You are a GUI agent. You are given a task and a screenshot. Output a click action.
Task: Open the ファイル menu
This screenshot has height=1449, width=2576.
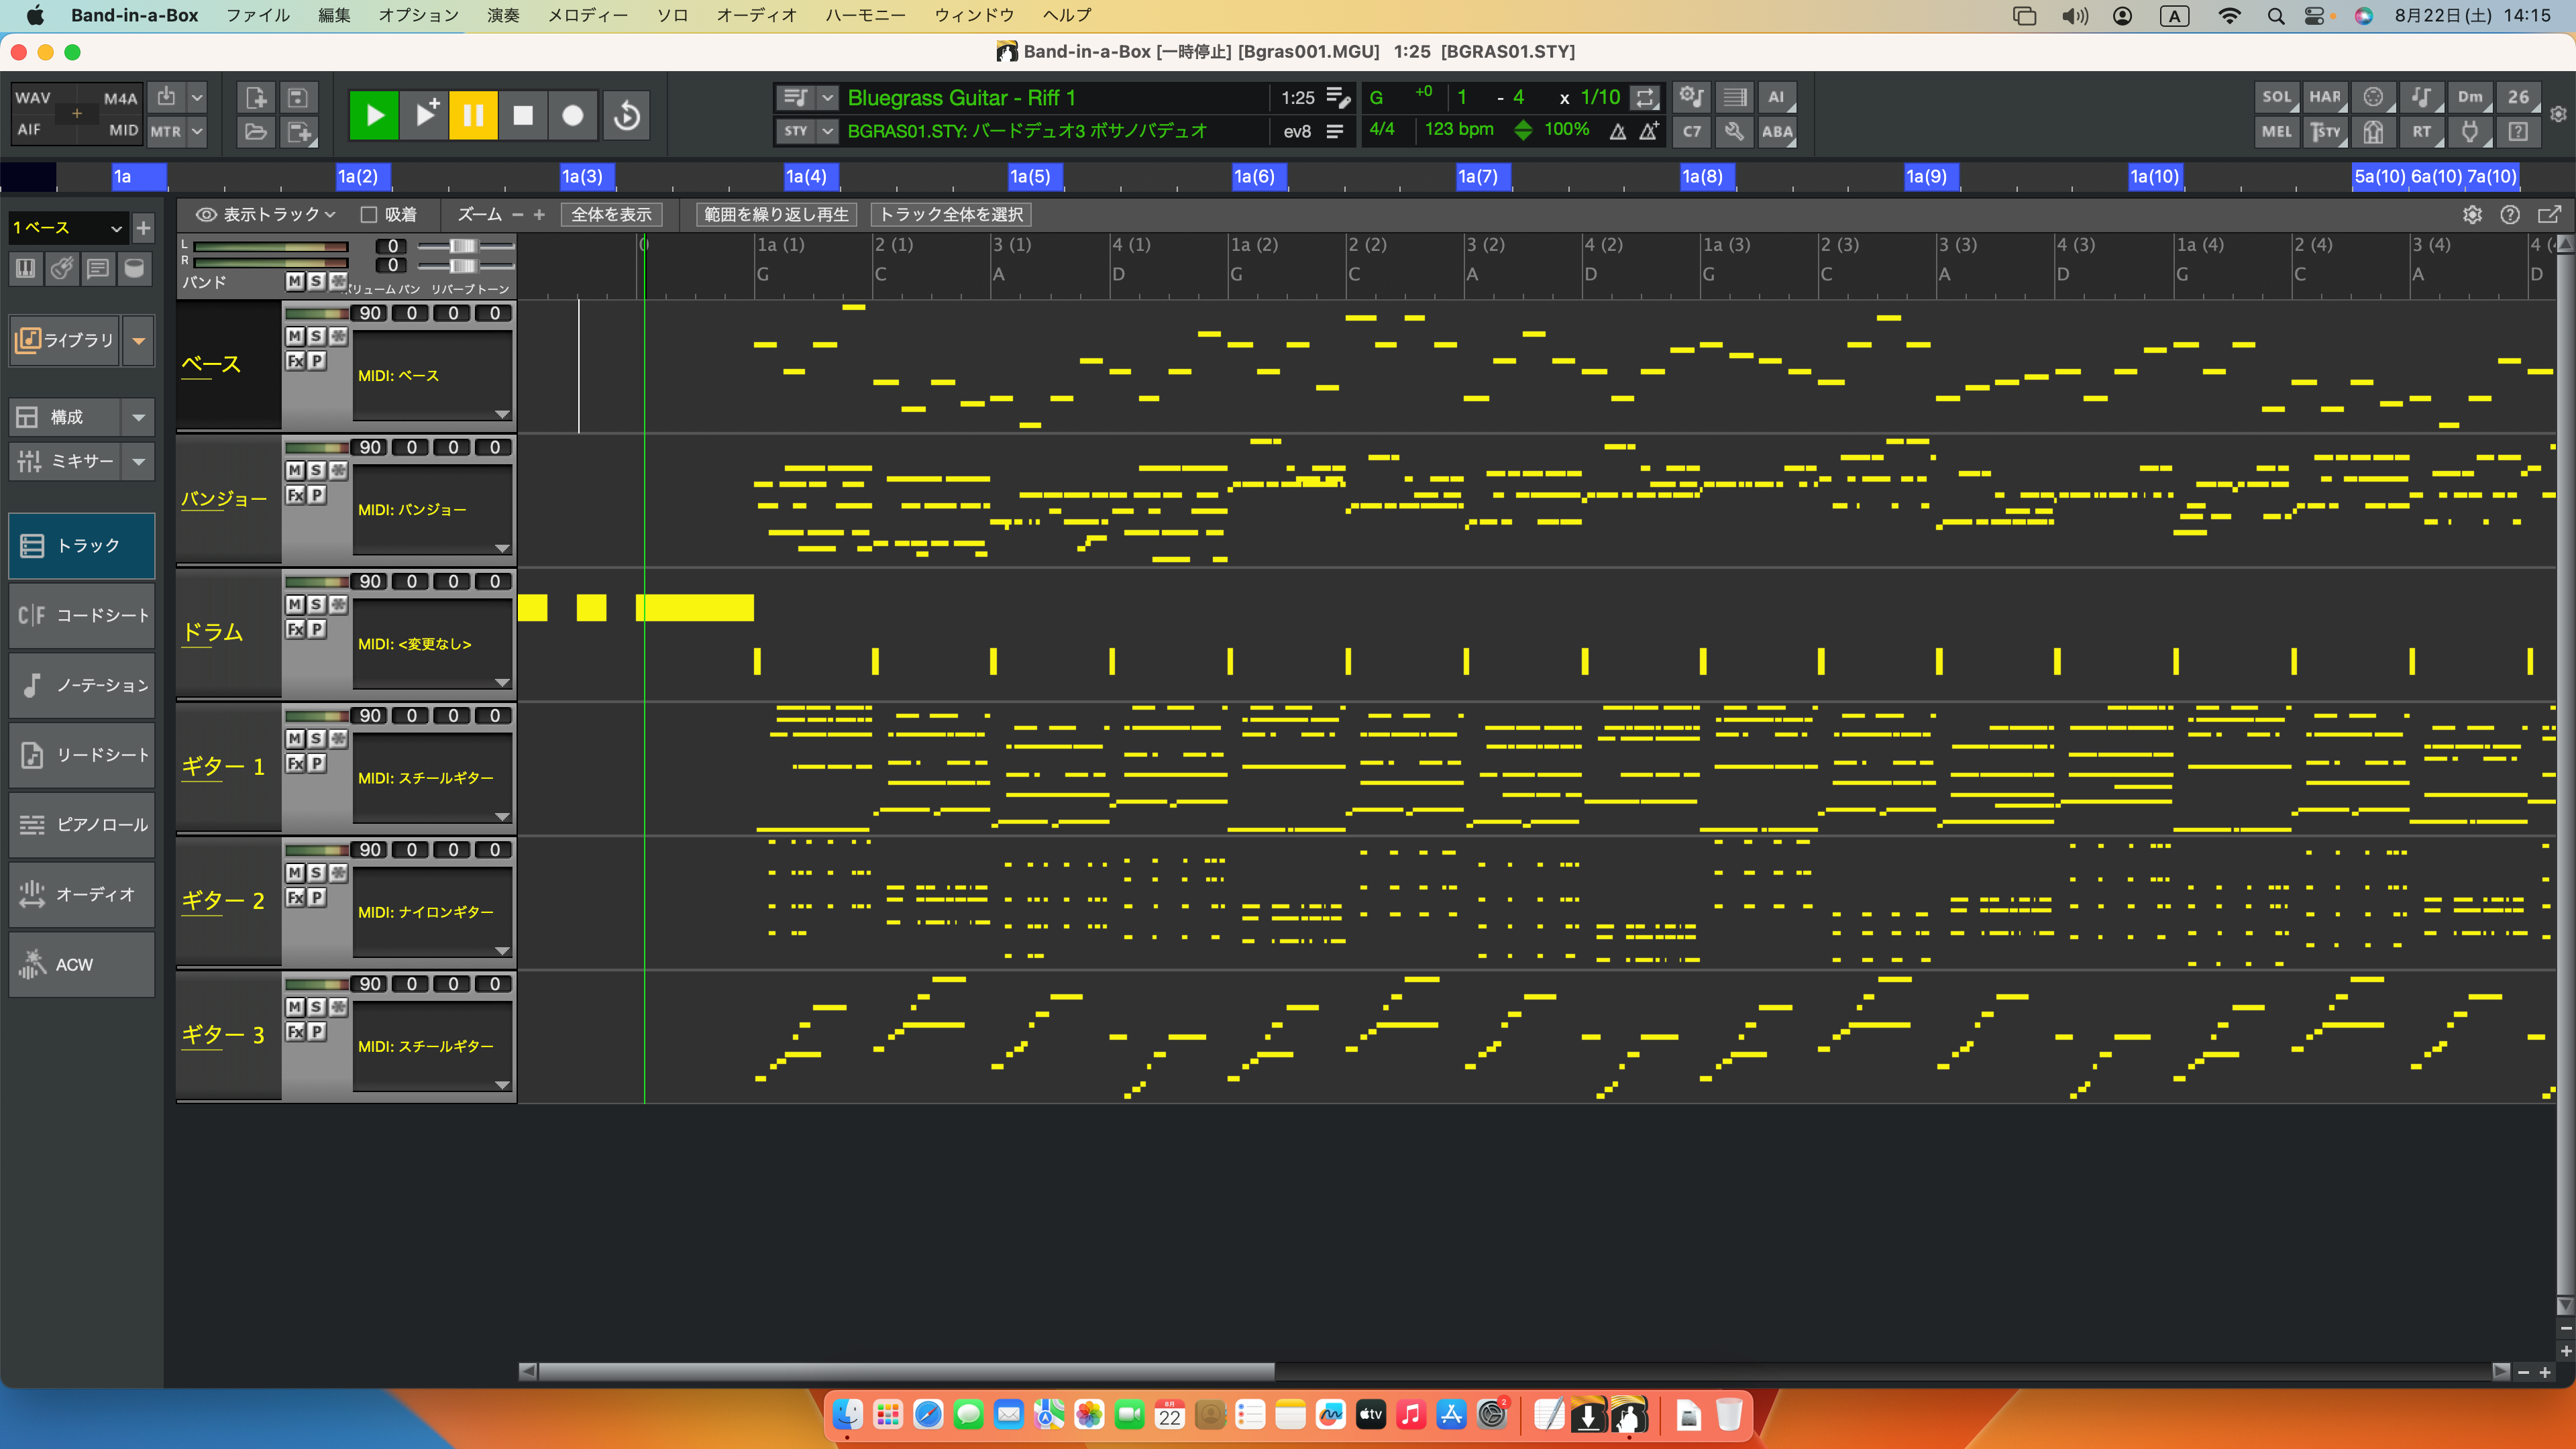257,15
